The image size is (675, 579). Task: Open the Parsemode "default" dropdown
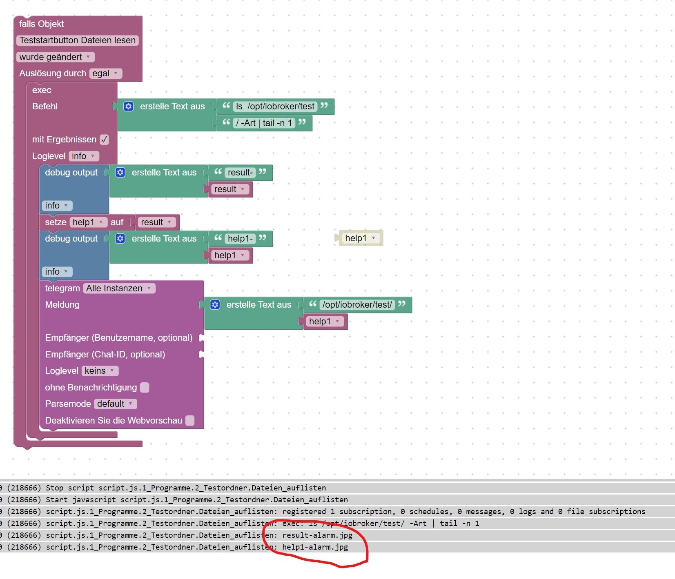point(116,404)
